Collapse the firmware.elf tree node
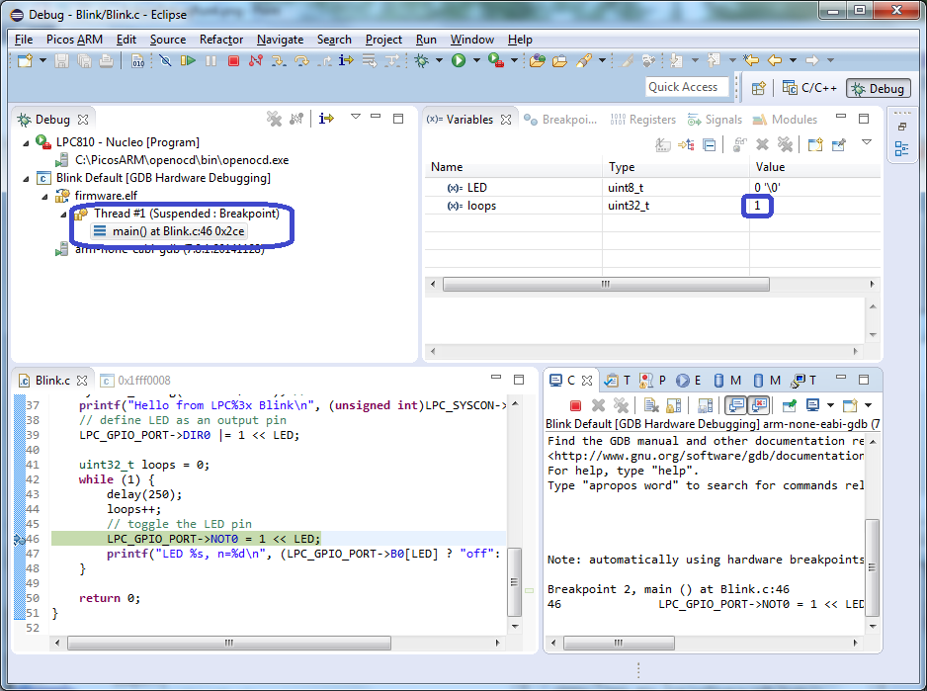Image resolution: width=927 pixels, height=691 pixels. pos(44,197)
